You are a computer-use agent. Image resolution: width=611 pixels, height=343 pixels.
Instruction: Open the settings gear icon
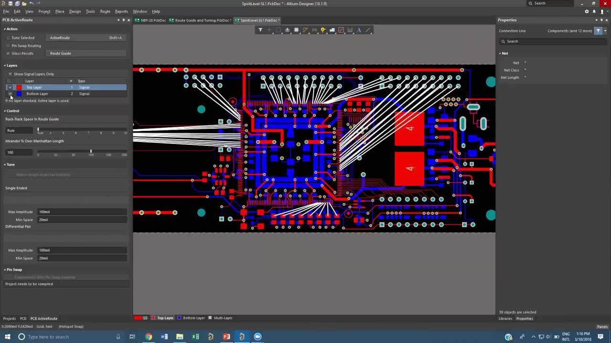(587, 11)
